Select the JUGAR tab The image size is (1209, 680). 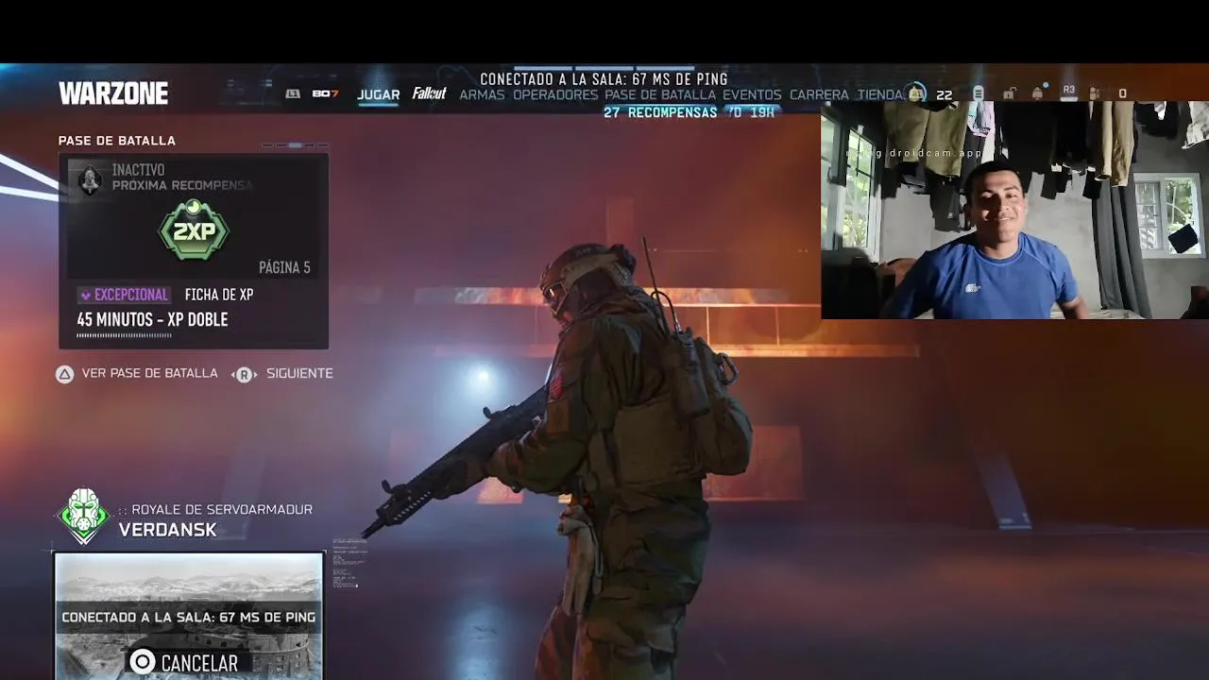click(x=378, y=94)
